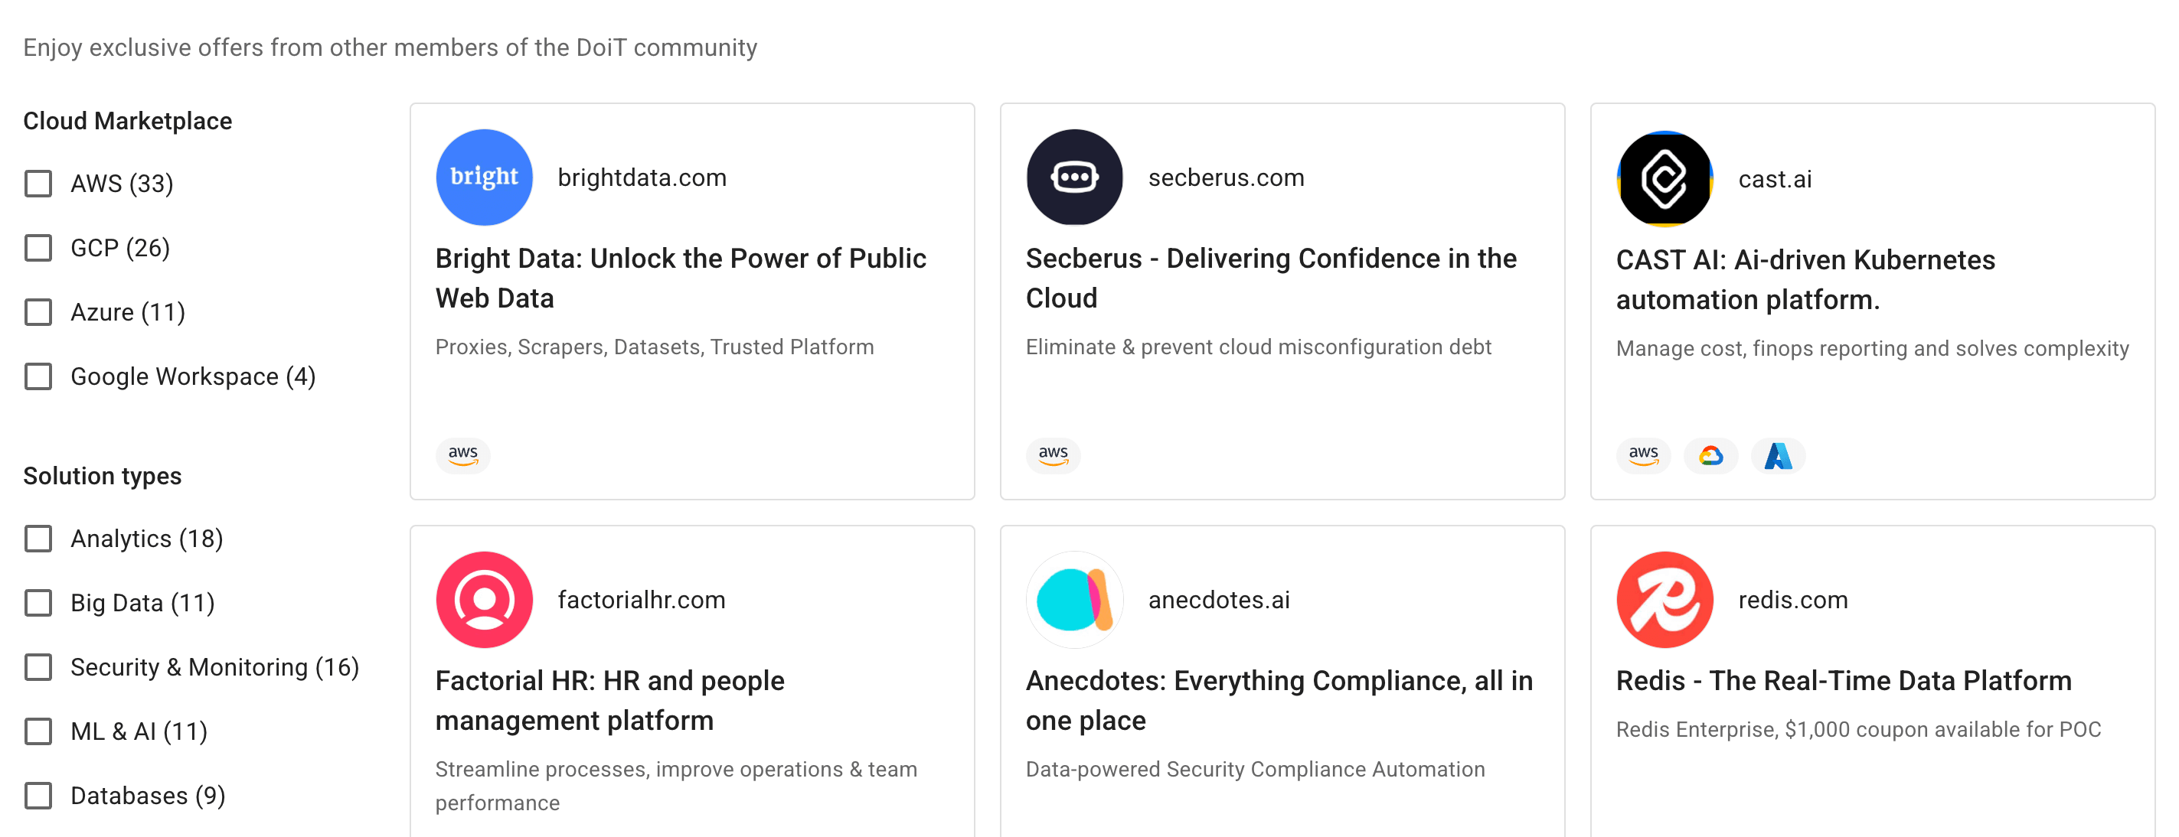
Task: Click the cast.ai domain link
Action: pos(1774,179)
